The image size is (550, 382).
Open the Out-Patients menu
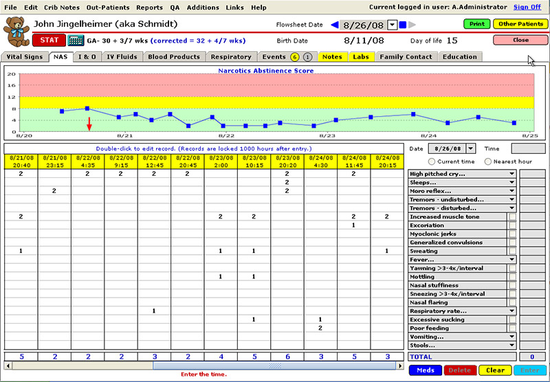pyautogui.click(x=108, y=8)
